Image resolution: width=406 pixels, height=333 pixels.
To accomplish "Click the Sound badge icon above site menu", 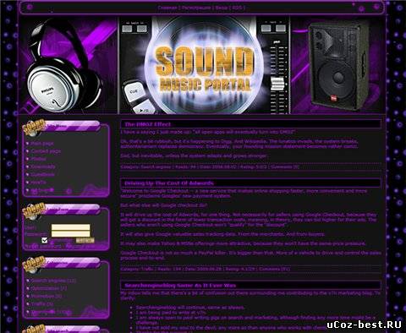I will tap(34, 127).
